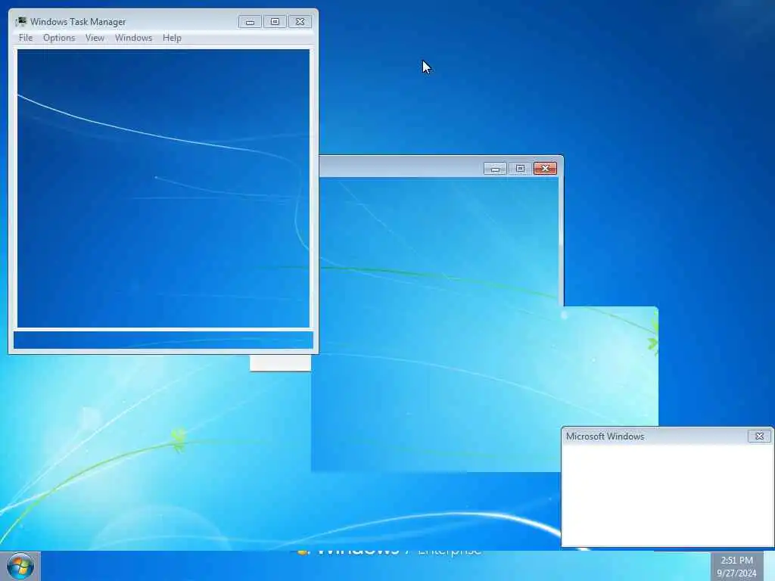
Task: Open the Windows menu in Task Manager
Action: tap(133, 38)
